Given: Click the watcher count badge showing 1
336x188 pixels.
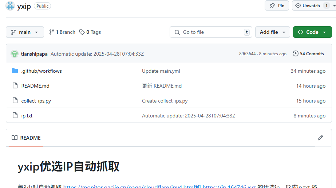Looking at the screenshot, I should pos(327,5).
